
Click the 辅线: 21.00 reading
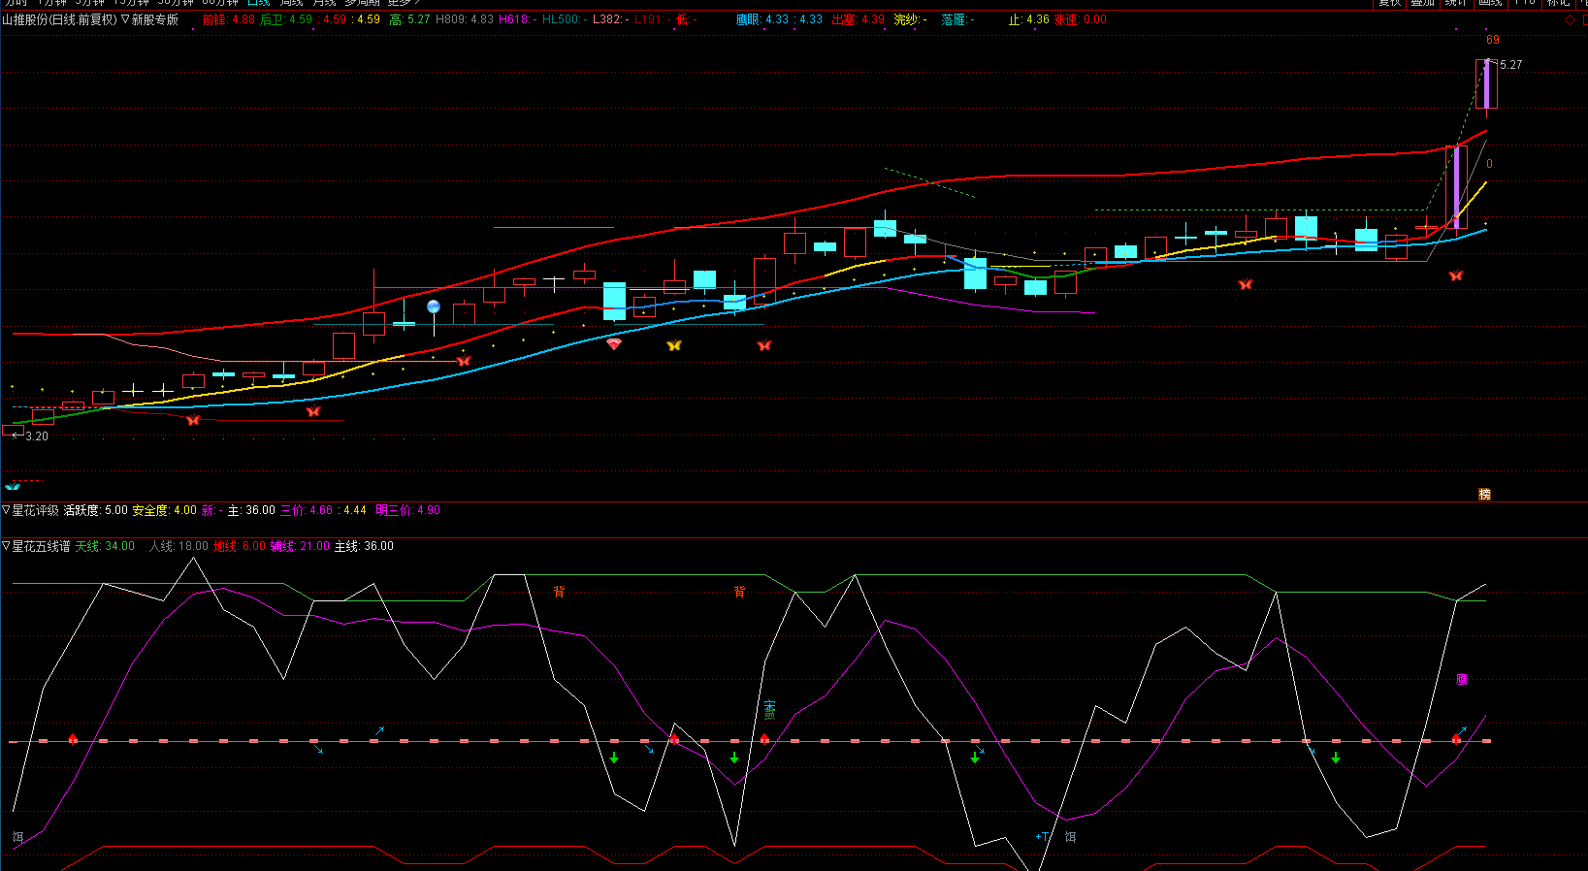click(x=300, y=547)
